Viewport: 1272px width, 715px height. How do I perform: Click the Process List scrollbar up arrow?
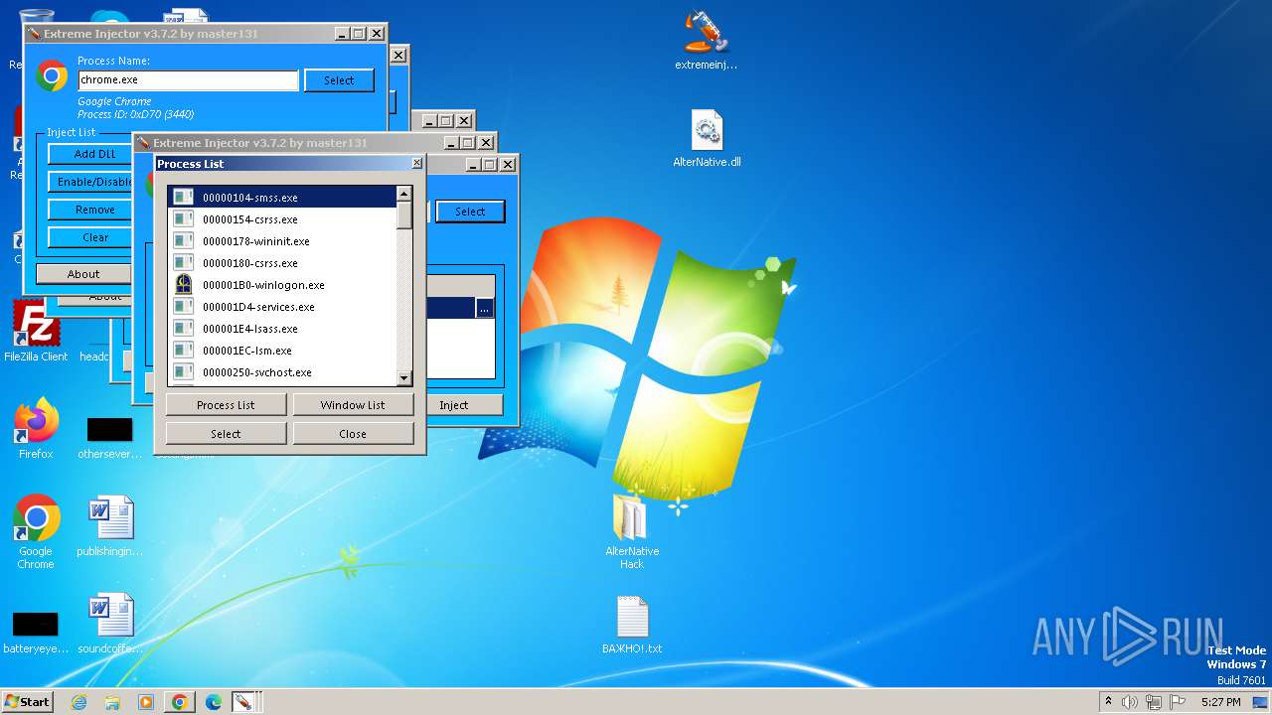[404, 194]
